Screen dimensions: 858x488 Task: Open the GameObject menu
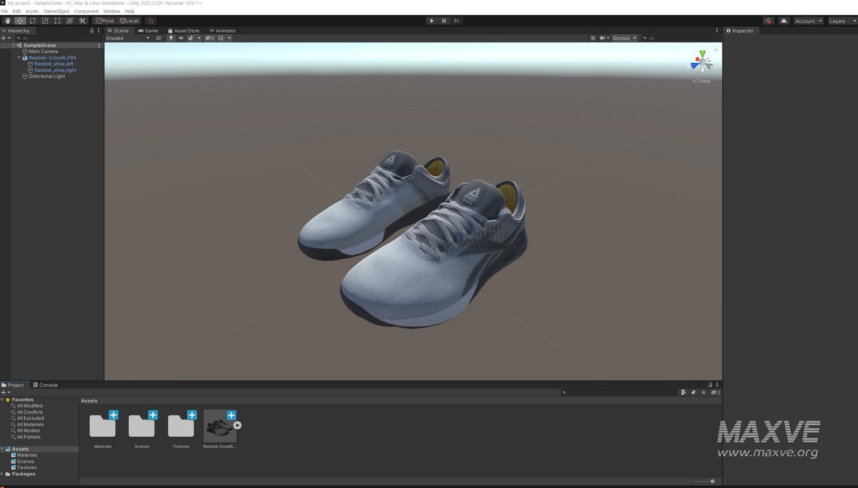pos(56,12)
